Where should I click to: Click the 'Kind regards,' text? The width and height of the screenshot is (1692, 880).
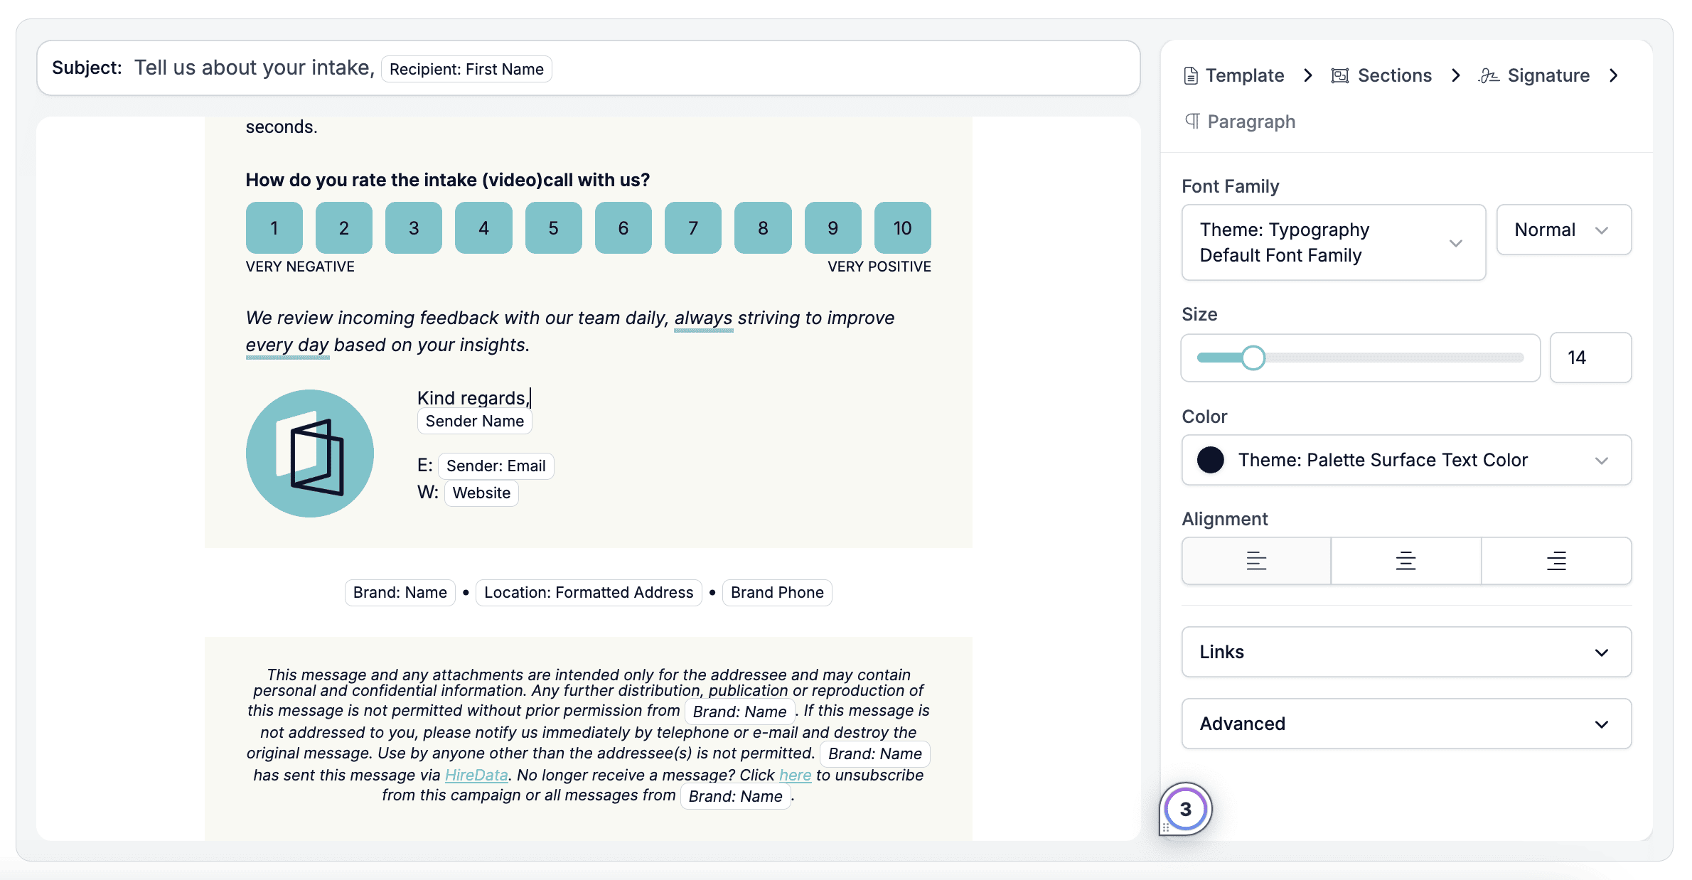pyautogui.click(x=473, y=397)
